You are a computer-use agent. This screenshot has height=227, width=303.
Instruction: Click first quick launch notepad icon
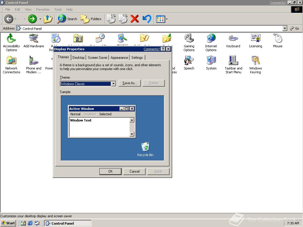pyautogui.click(x=23, y=223)
